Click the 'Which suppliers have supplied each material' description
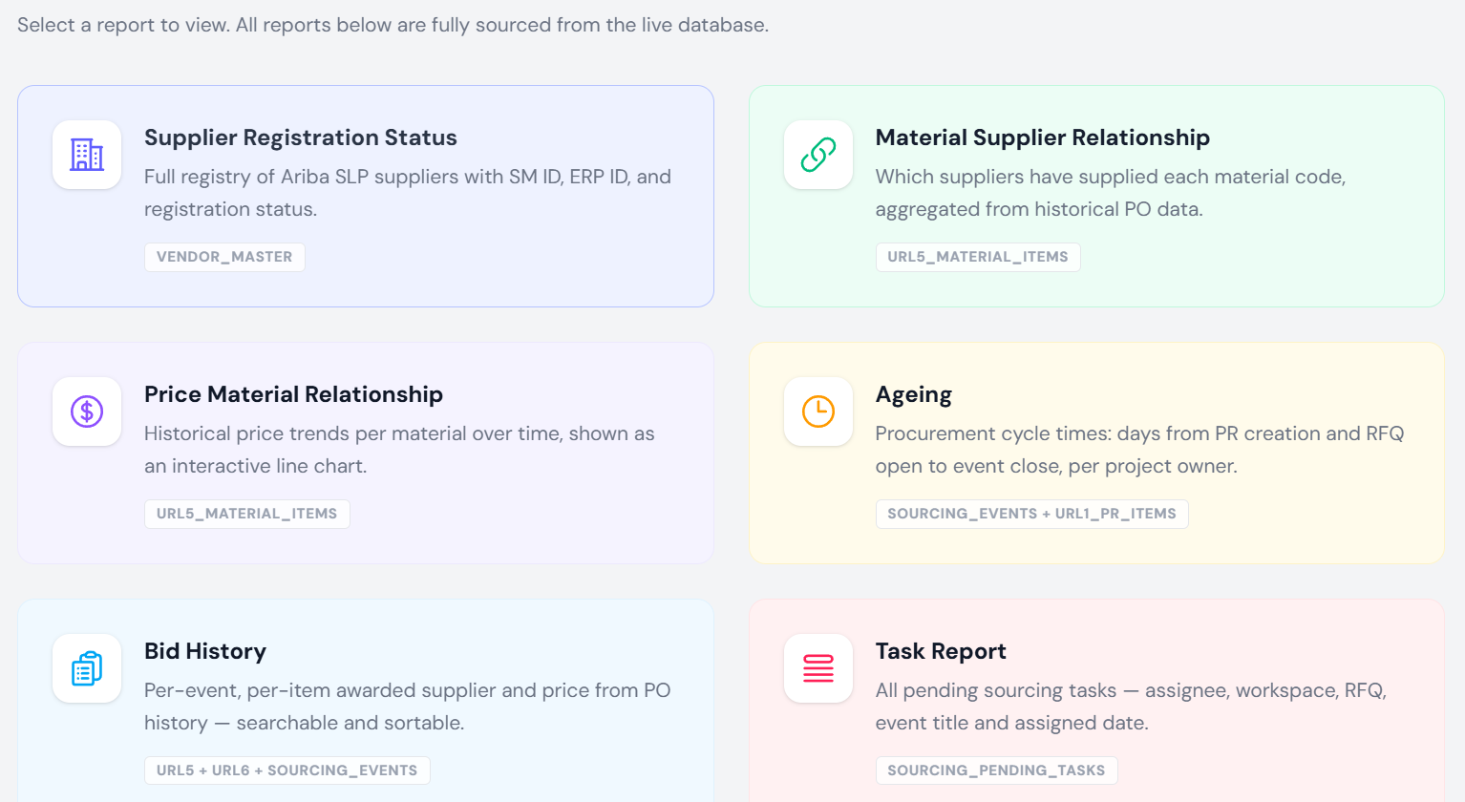1465x802 pixels. pos(1111,193)
